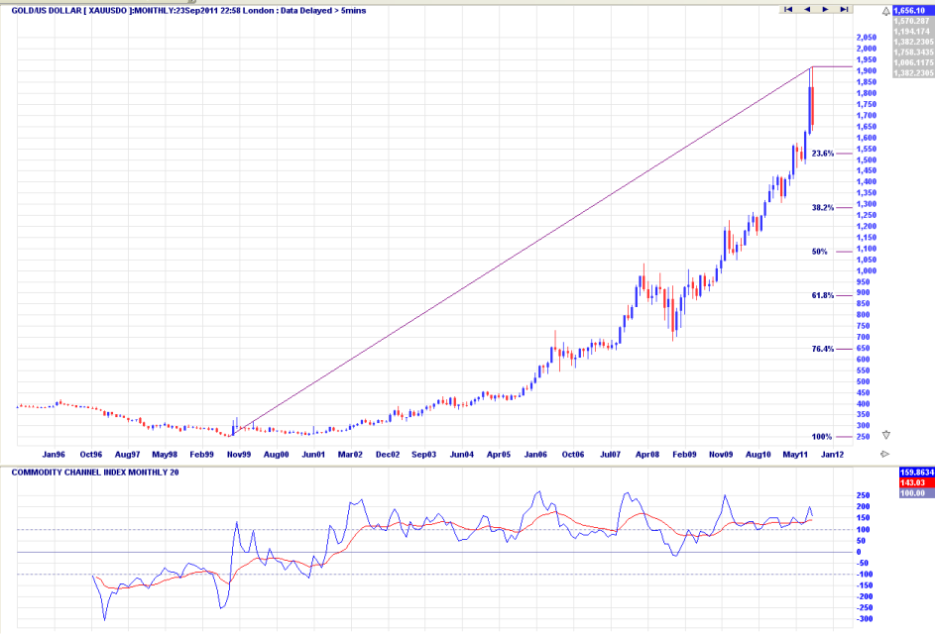Click the May11 date label
Image resolution: width=935 pixels, height=635 pixels.
point(795,455)
